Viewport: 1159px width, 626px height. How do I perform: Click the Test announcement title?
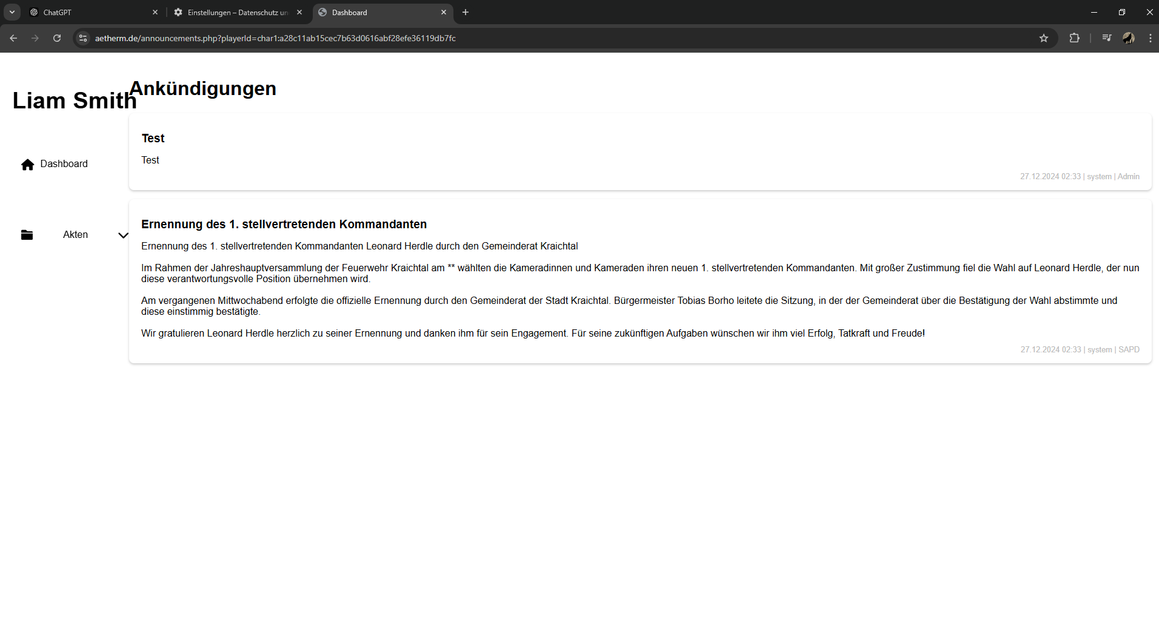point(153,138)
